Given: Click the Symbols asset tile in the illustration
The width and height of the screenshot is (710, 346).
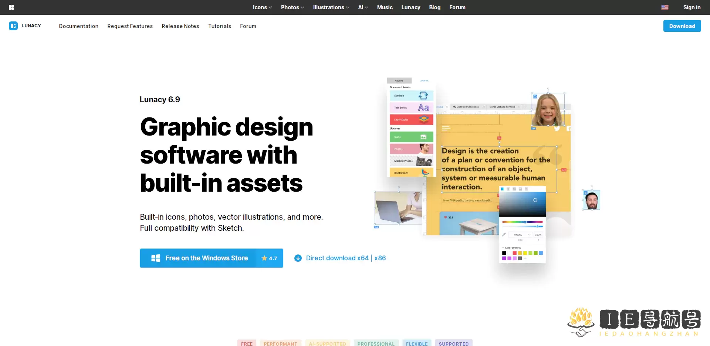Looking at the screenshot, I should (411, 96).
